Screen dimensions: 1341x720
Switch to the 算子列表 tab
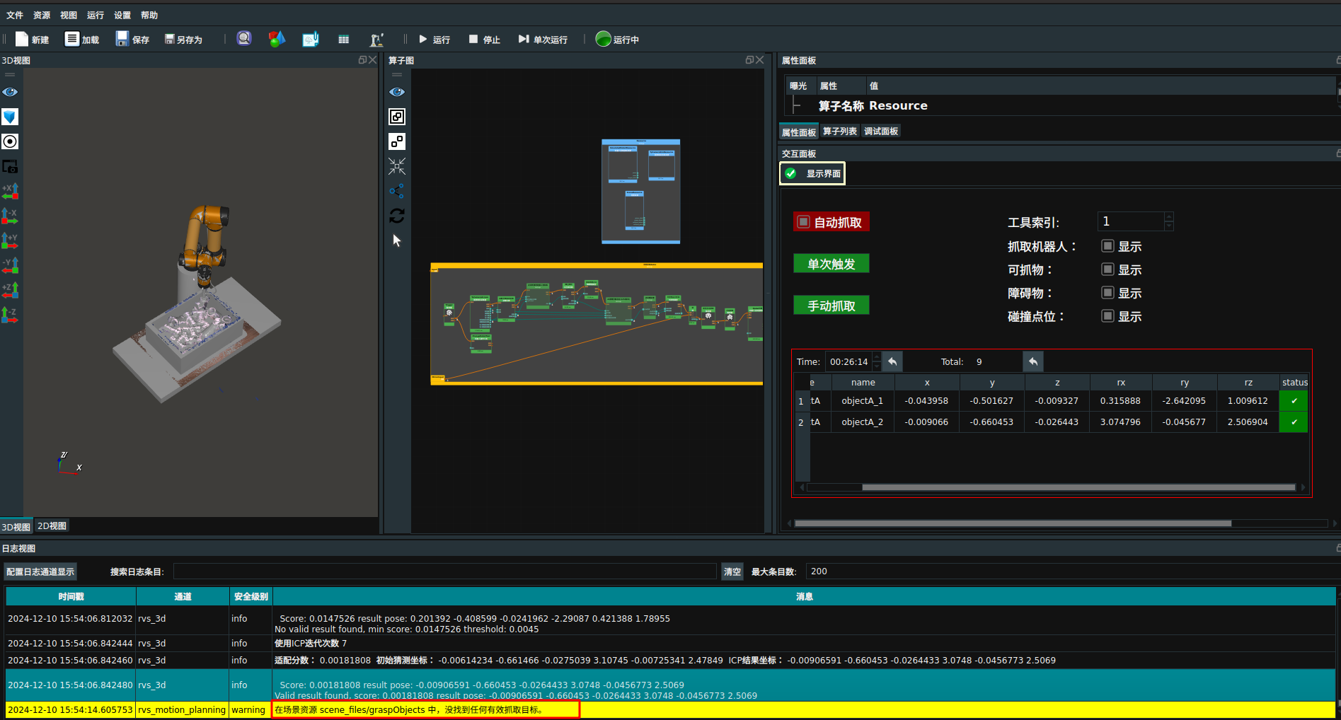840,132
